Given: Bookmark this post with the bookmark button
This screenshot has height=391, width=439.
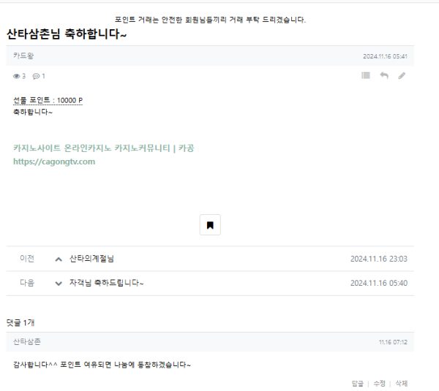Looking at the screenshot, I should pos(210,225).
